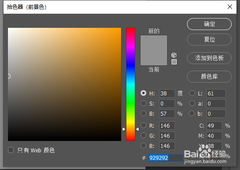Enable the 只有 Web 颜色 checkbox
Screen dimensions: 240x170
(x=11, y=150)
